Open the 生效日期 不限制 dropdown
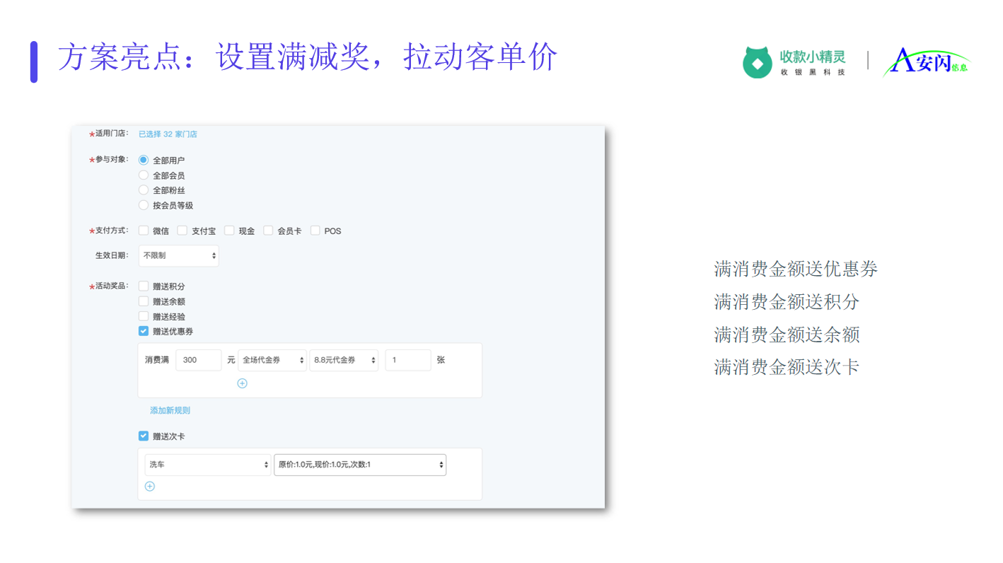The image size is (1003, 563). (x=178, y=256)
